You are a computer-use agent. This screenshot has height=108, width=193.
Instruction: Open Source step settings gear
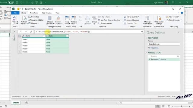click(178, 56)
